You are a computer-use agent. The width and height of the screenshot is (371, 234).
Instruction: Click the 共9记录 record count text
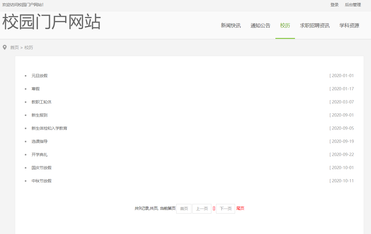pos(142,208)
